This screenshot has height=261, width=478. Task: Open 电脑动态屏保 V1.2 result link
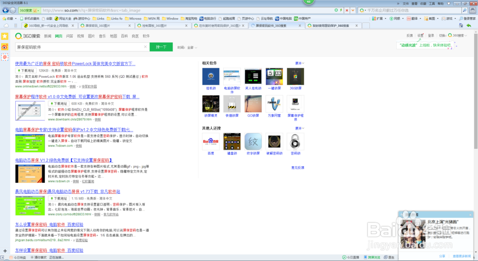[x=64, y=160]
